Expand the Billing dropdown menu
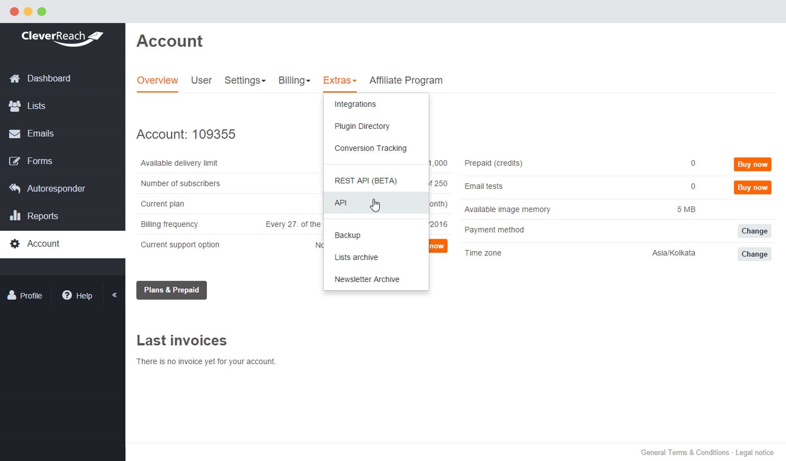Image resolution: width=786 pixels, height=461 pixels. (294, 79)
